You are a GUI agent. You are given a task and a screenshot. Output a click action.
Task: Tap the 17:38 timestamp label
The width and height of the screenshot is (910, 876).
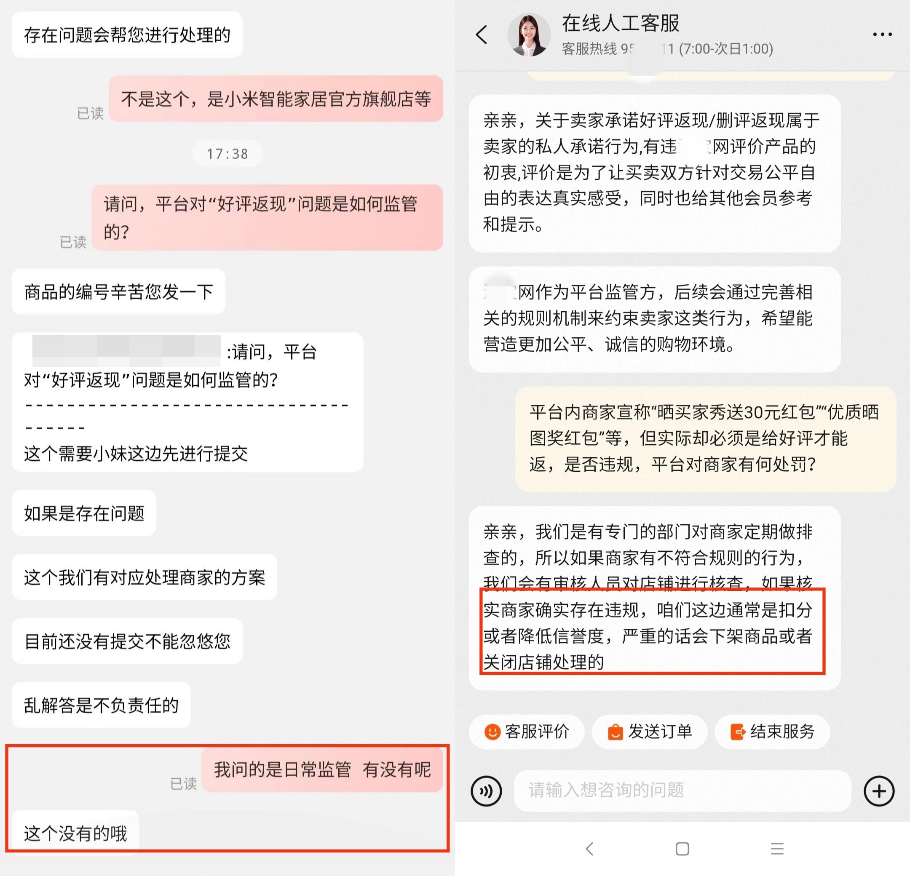tap(227, 154)
